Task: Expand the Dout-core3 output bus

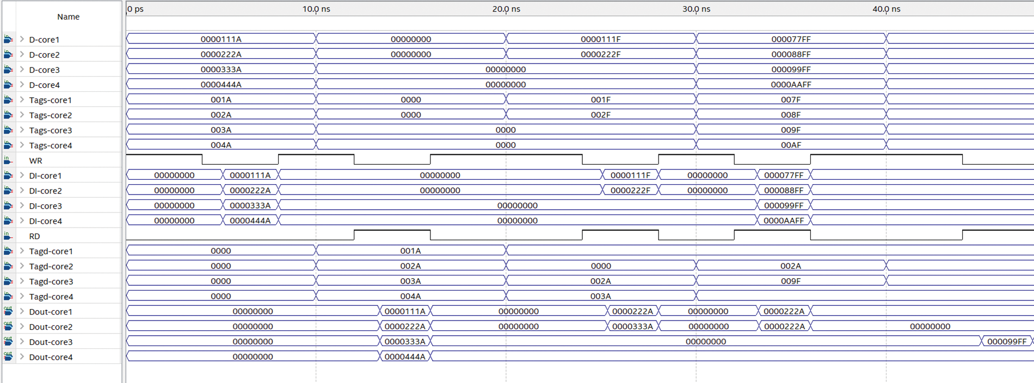Action: click(x=22, y=342)
